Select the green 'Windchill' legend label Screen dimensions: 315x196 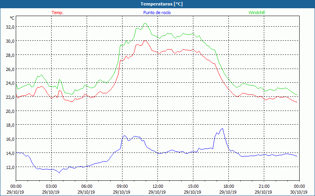257,13
